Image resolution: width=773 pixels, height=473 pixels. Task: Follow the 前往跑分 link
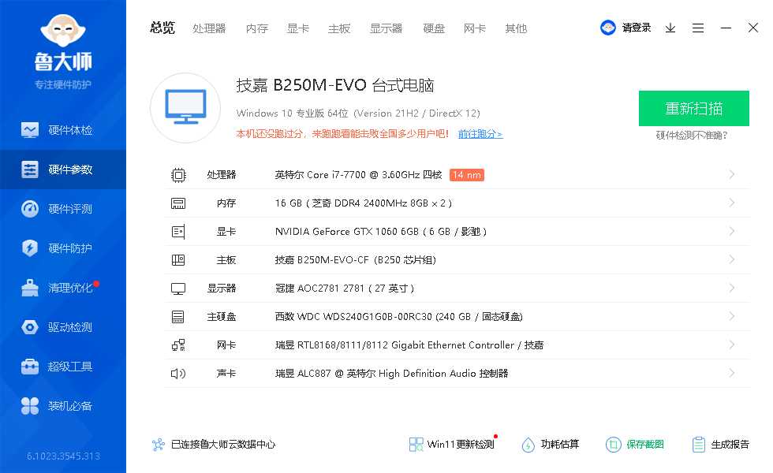480,134
